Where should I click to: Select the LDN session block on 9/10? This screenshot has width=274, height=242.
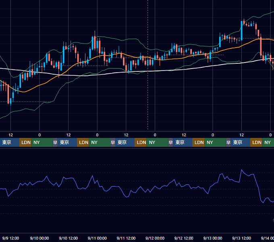tap(83, 142)
